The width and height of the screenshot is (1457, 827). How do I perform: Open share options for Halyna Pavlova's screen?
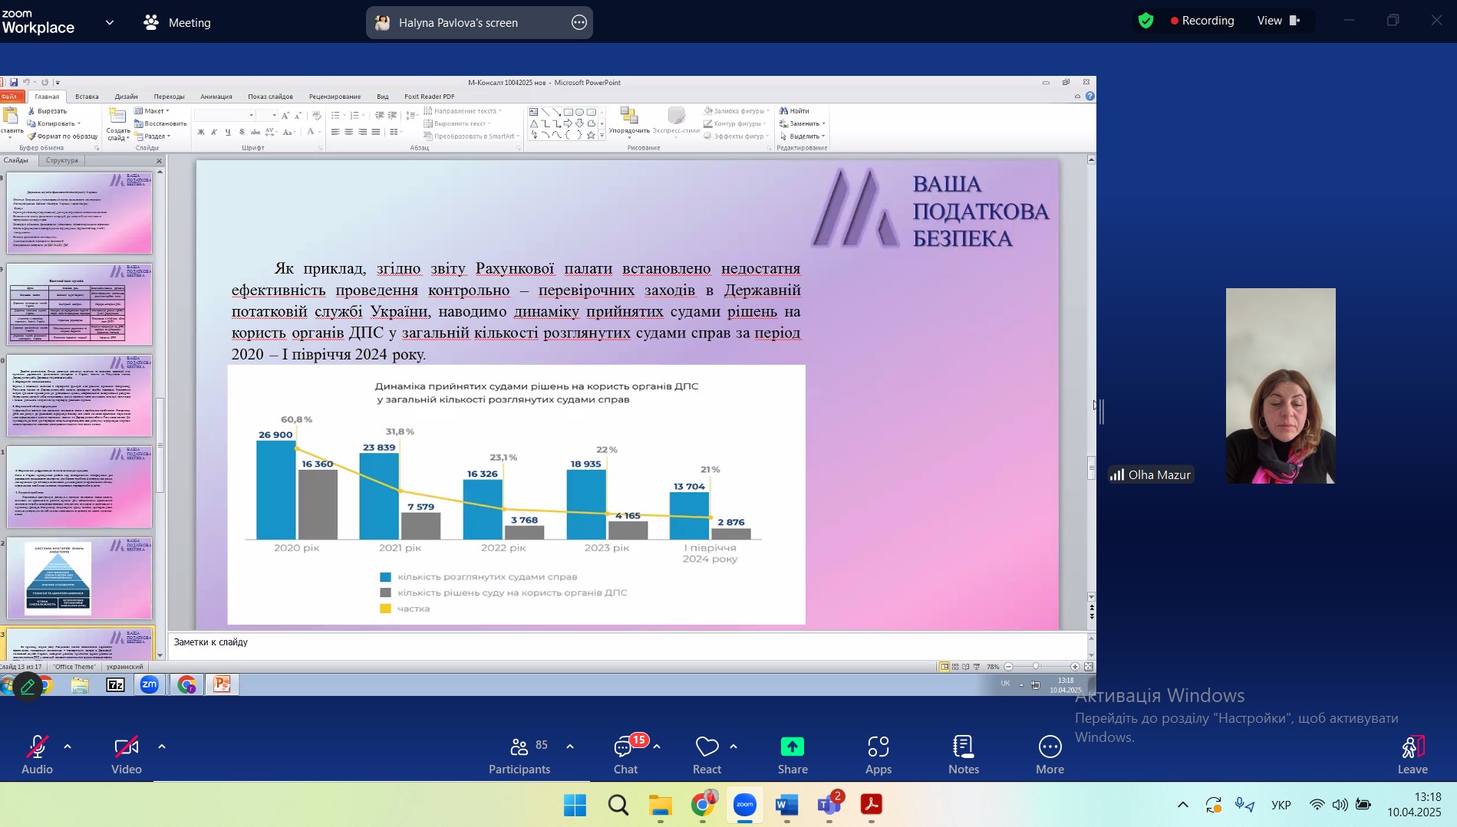(579, 22)
